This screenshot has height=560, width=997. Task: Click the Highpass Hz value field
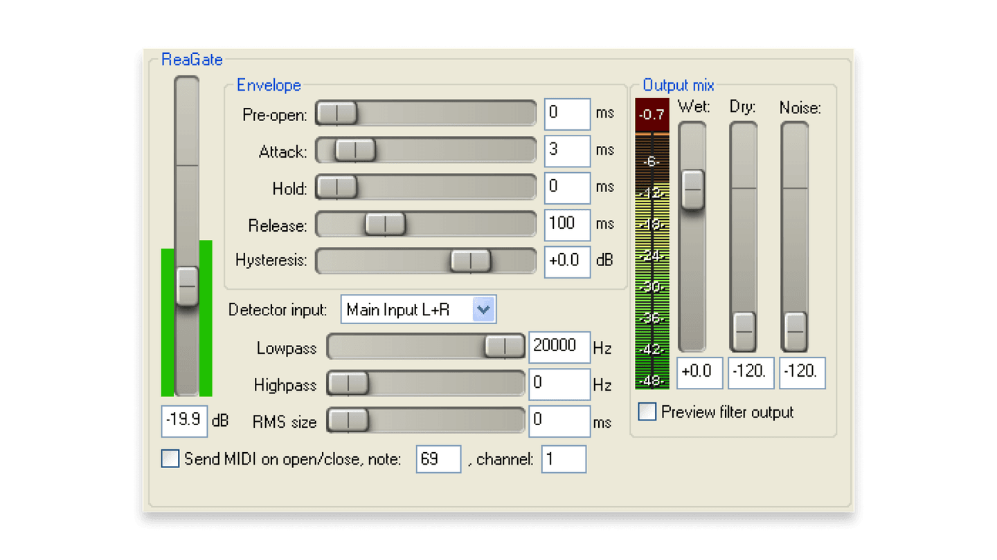pyautogui.click(x=559, y=384)
